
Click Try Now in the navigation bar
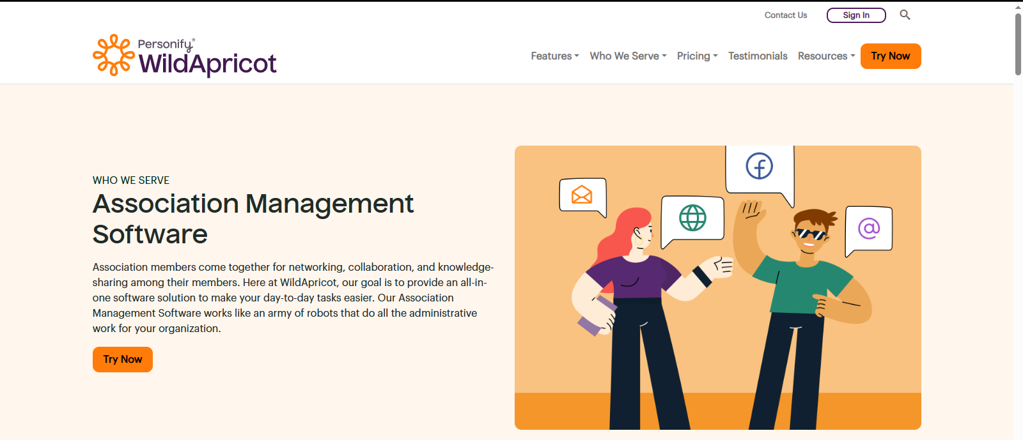pos(890,56)
